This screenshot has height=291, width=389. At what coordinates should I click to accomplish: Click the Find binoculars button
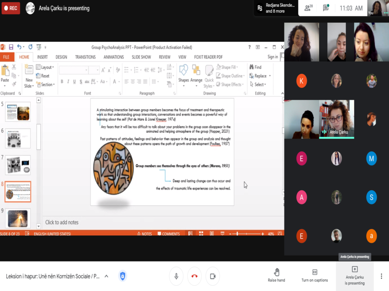coord(255,67)
